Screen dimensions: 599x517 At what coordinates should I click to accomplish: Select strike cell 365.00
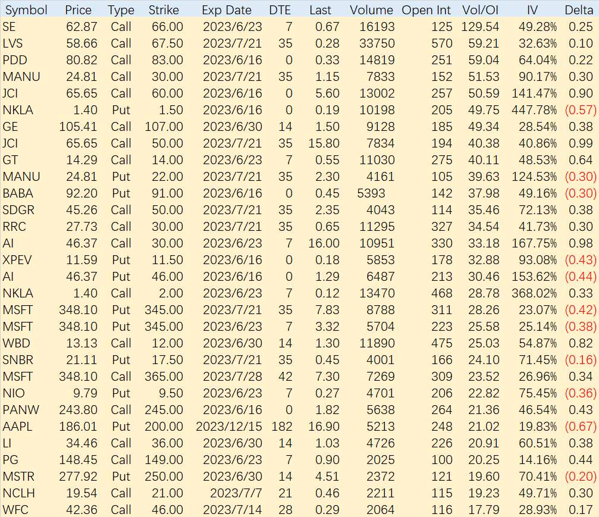164,377
